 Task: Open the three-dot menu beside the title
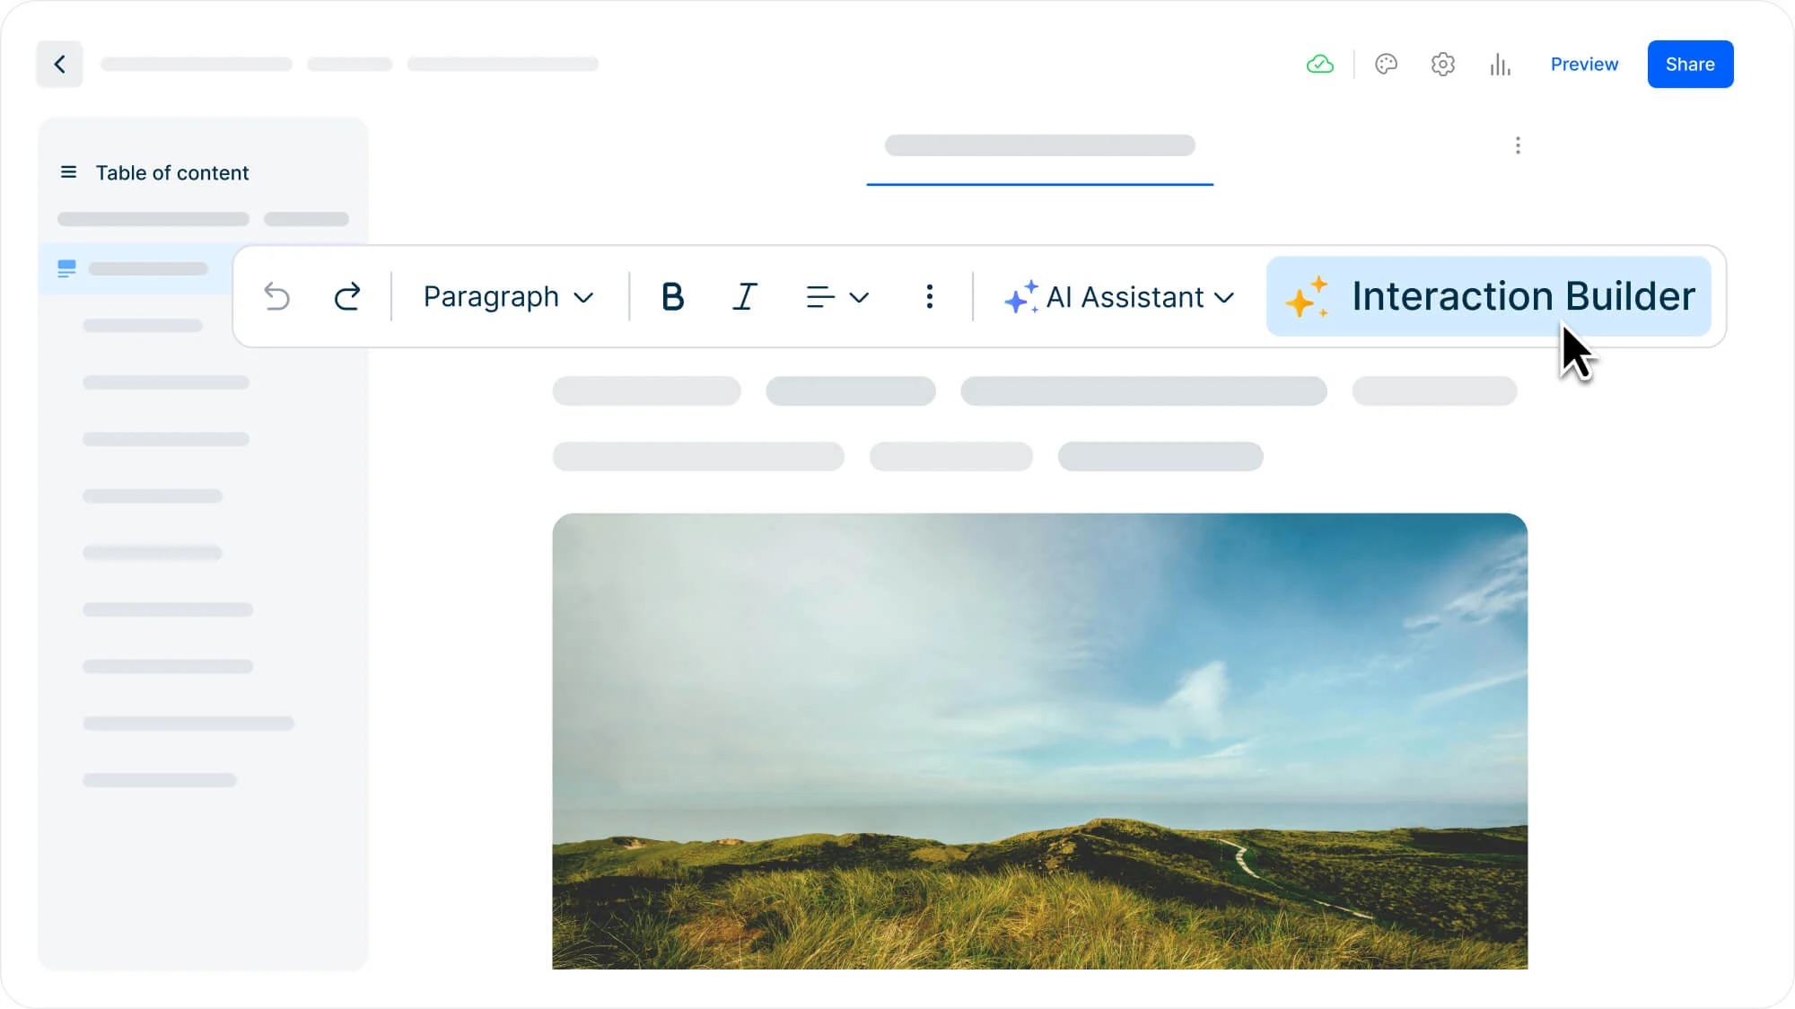1518,145
